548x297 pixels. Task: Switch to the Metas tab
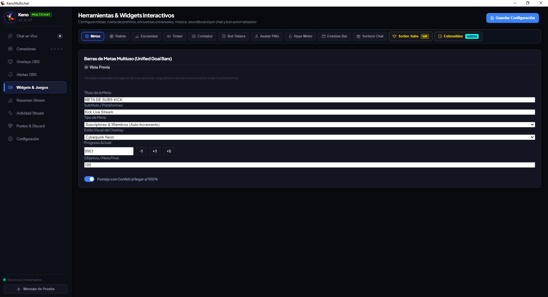(93, 36)
